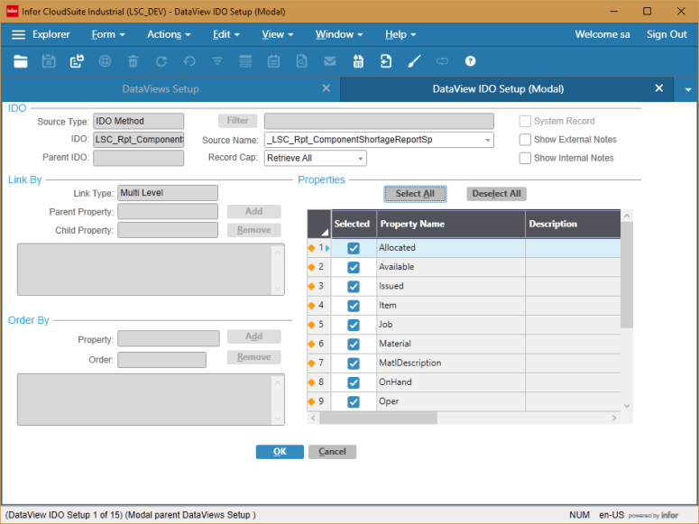Click the email envelope toolbar icon
The image size is (699, 524).
pyautogui.click(x=330, y=61)
